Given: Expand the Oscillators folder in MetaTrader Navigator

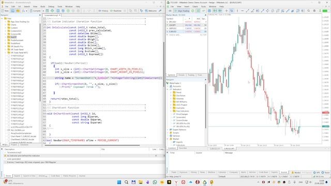Looking at the screenshot, I should (171, 96).
